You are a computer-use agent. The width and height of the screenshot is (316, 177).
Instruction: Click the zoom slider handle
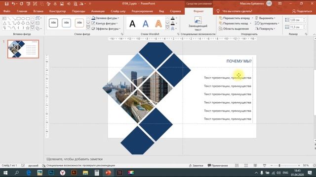click(279, 165)
